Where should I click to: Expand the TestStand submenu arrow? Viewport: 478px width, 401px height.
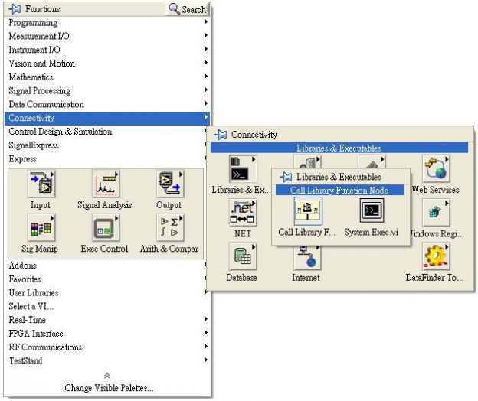tap(206, 360)
